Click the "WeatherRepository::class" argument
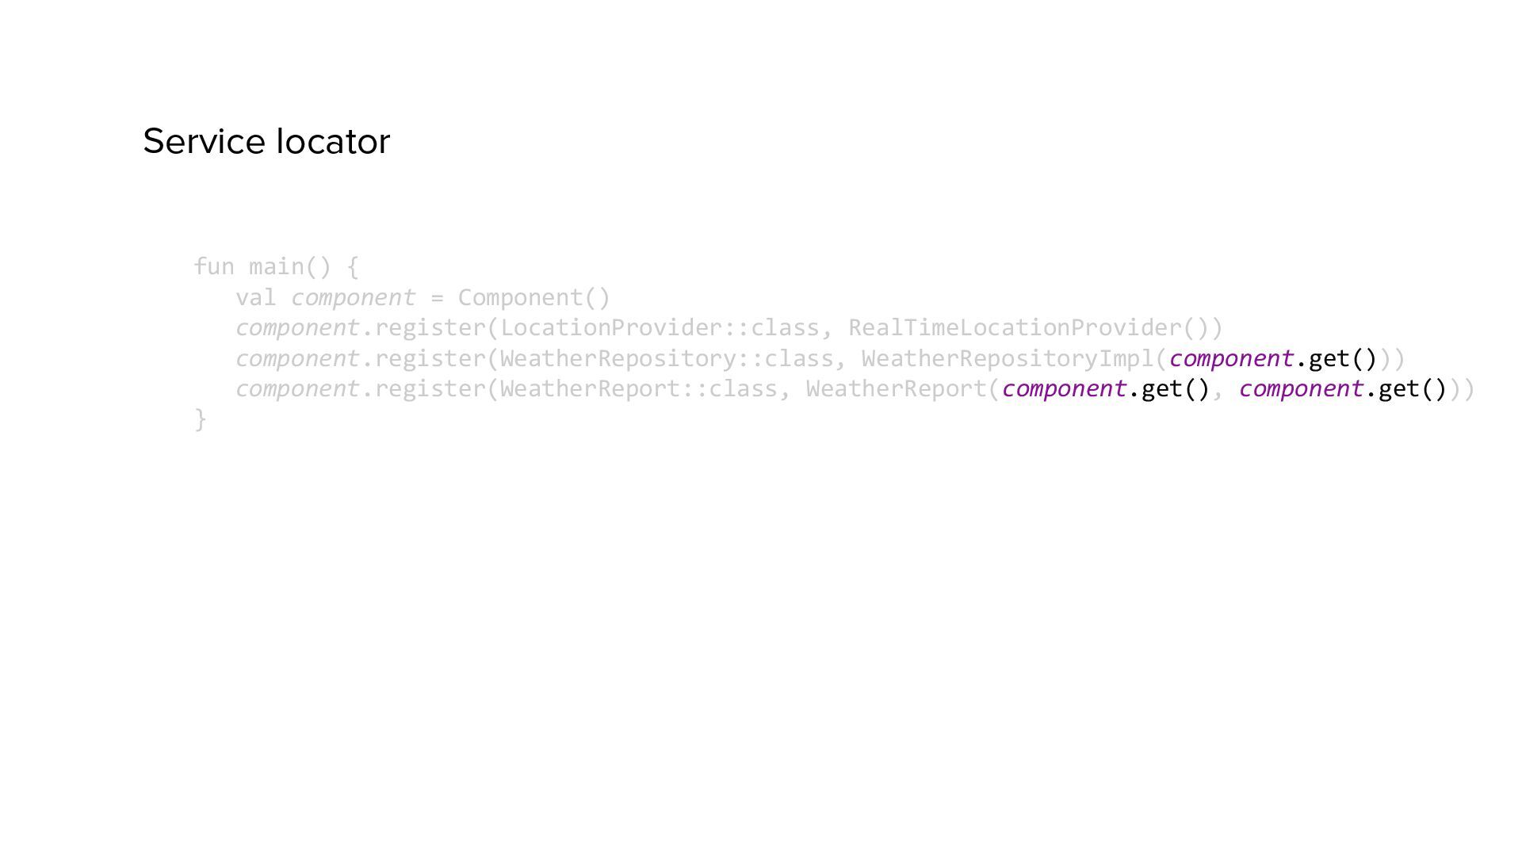1522x856 pixels. click(666, 359)
